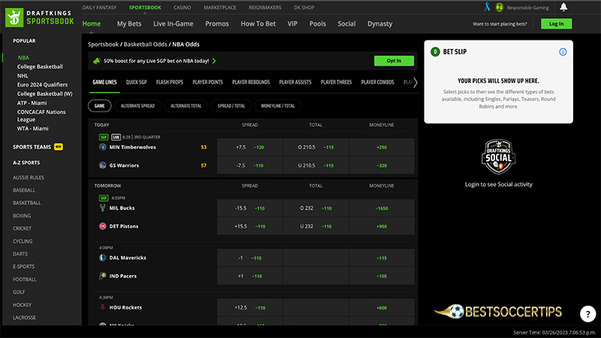This screenshot has width=601, height=338.
Task: Click the boost megaphone icon in promo banner
Action: pyautogui.click(x=97, y=61)
